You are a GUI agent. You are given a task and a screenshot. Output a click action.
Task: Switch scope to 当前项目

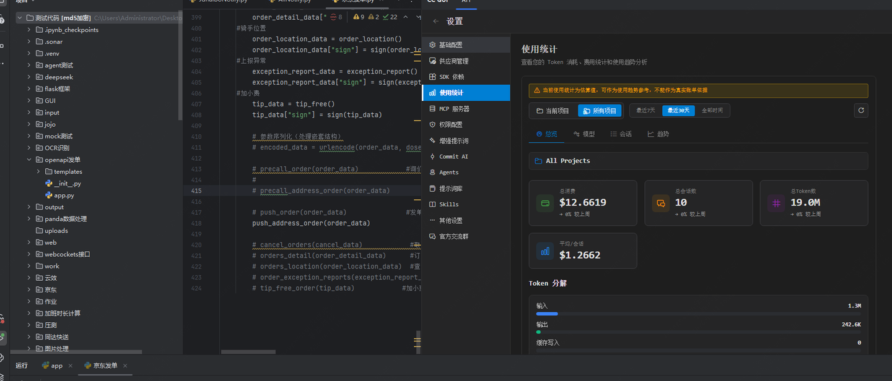click(553, 111)
